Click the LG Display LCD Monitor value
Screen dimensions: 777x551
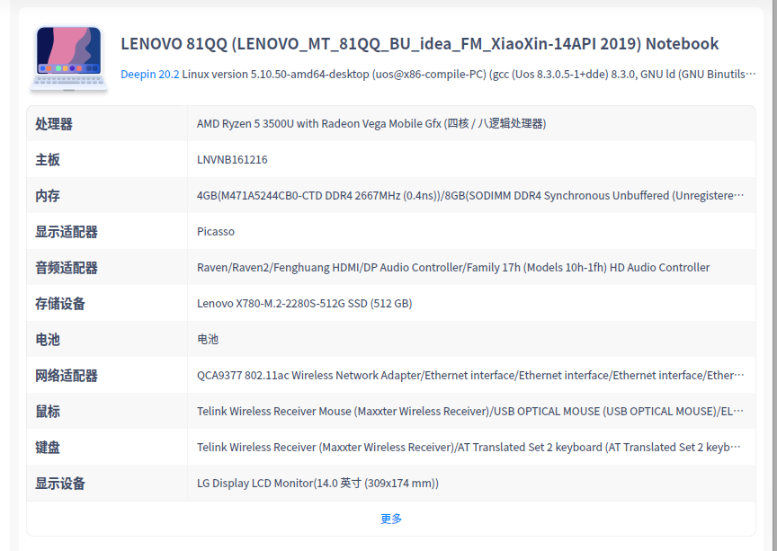point(317,483)
